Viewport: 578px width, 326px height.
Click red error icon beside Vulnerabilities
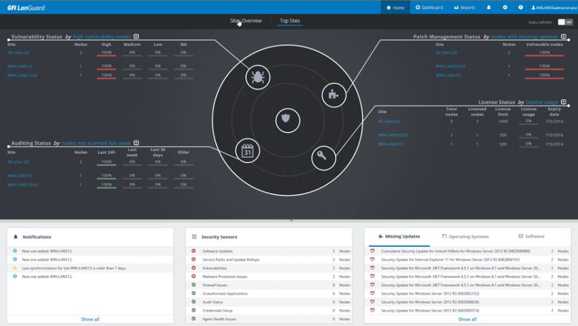coord(193,268)
